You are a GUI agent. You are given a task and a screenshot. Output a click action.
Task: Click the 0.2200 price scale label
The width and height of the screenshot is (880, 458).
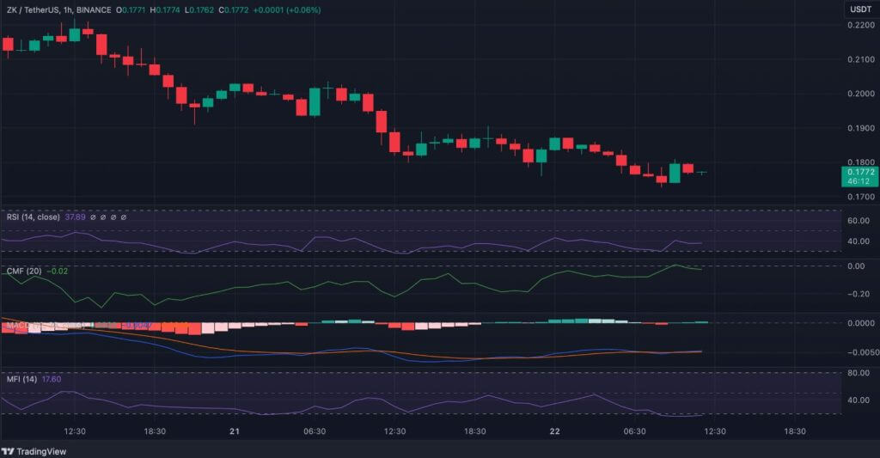click(860, 25)
